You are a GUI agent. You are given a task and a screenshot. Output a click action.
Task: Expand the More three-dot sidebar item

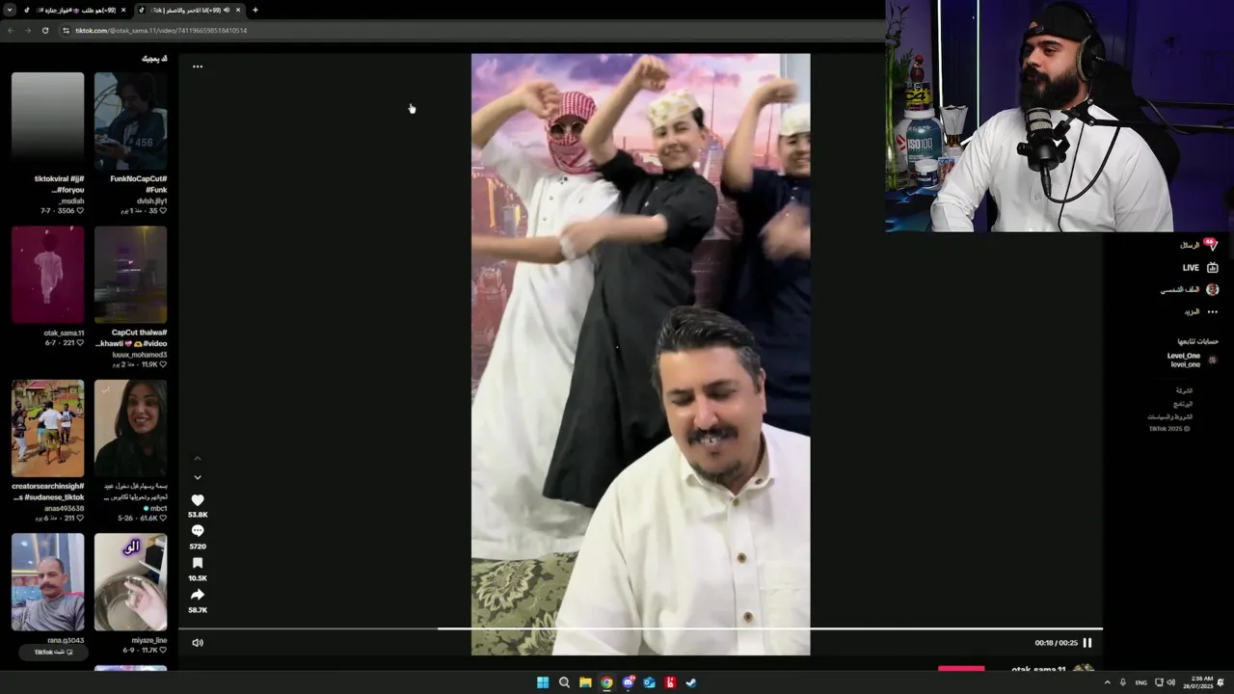tap(1213, 312)
